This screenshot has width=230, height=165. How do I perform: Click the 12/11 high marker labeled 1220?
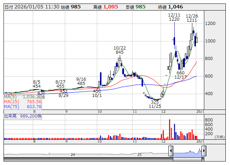coord(174,17)
